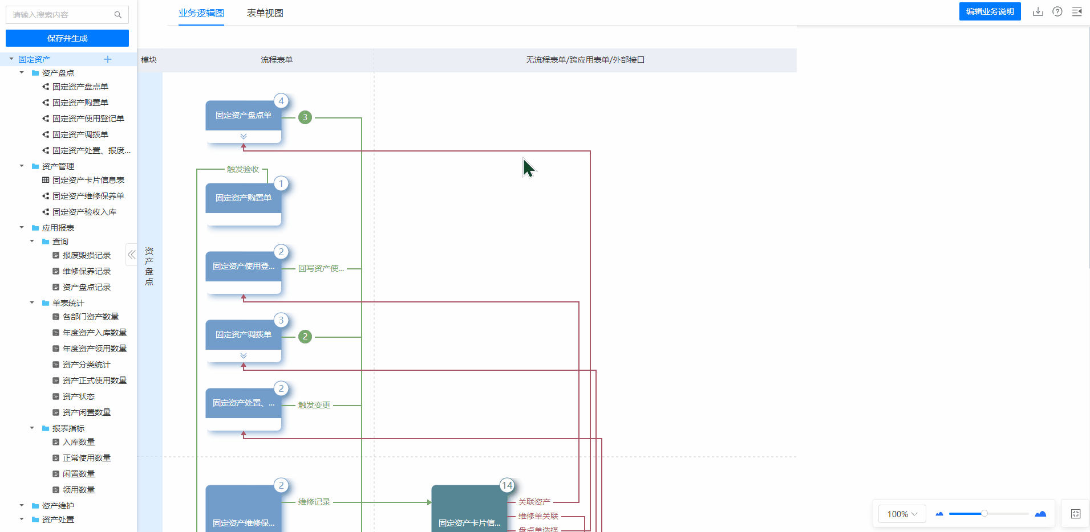Click the folder icon of 应用报表

(35, 228)
